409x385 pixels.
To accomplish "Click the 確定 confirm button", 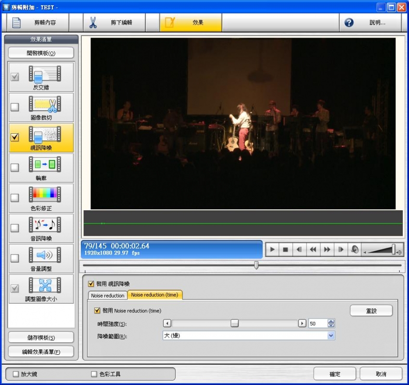I will (x=334, y=374).
